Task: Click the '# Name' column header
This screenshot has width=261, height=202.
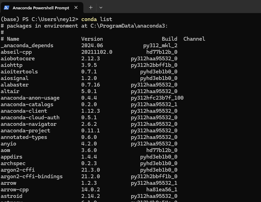Action: click(x=10, y=39)
